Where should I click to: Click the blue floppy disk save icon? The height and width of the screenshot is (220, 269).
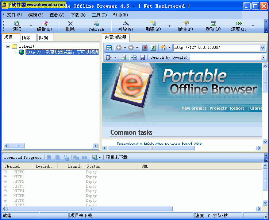pos(142,57)
